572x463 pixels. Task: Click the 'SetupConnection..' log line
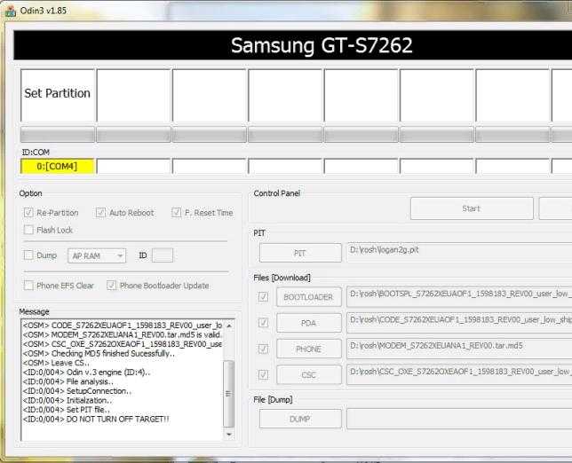(77, 391)
